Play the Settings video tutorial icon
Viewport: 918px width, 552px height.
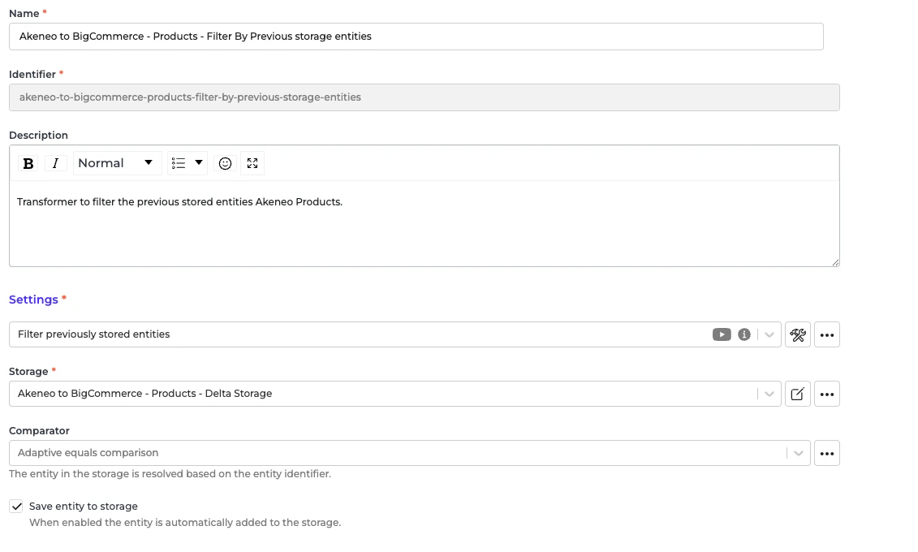click(722, 334)
